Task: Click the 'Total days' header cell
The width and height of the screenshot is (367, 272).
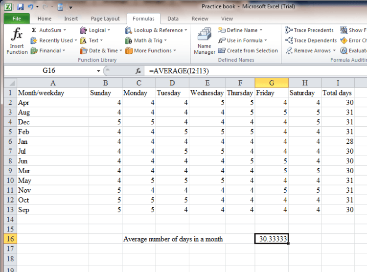Action: click(338, 92)
